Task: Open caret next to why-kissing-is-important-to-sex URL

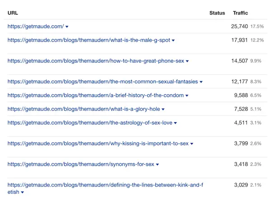Action: (x=192, y=144)
